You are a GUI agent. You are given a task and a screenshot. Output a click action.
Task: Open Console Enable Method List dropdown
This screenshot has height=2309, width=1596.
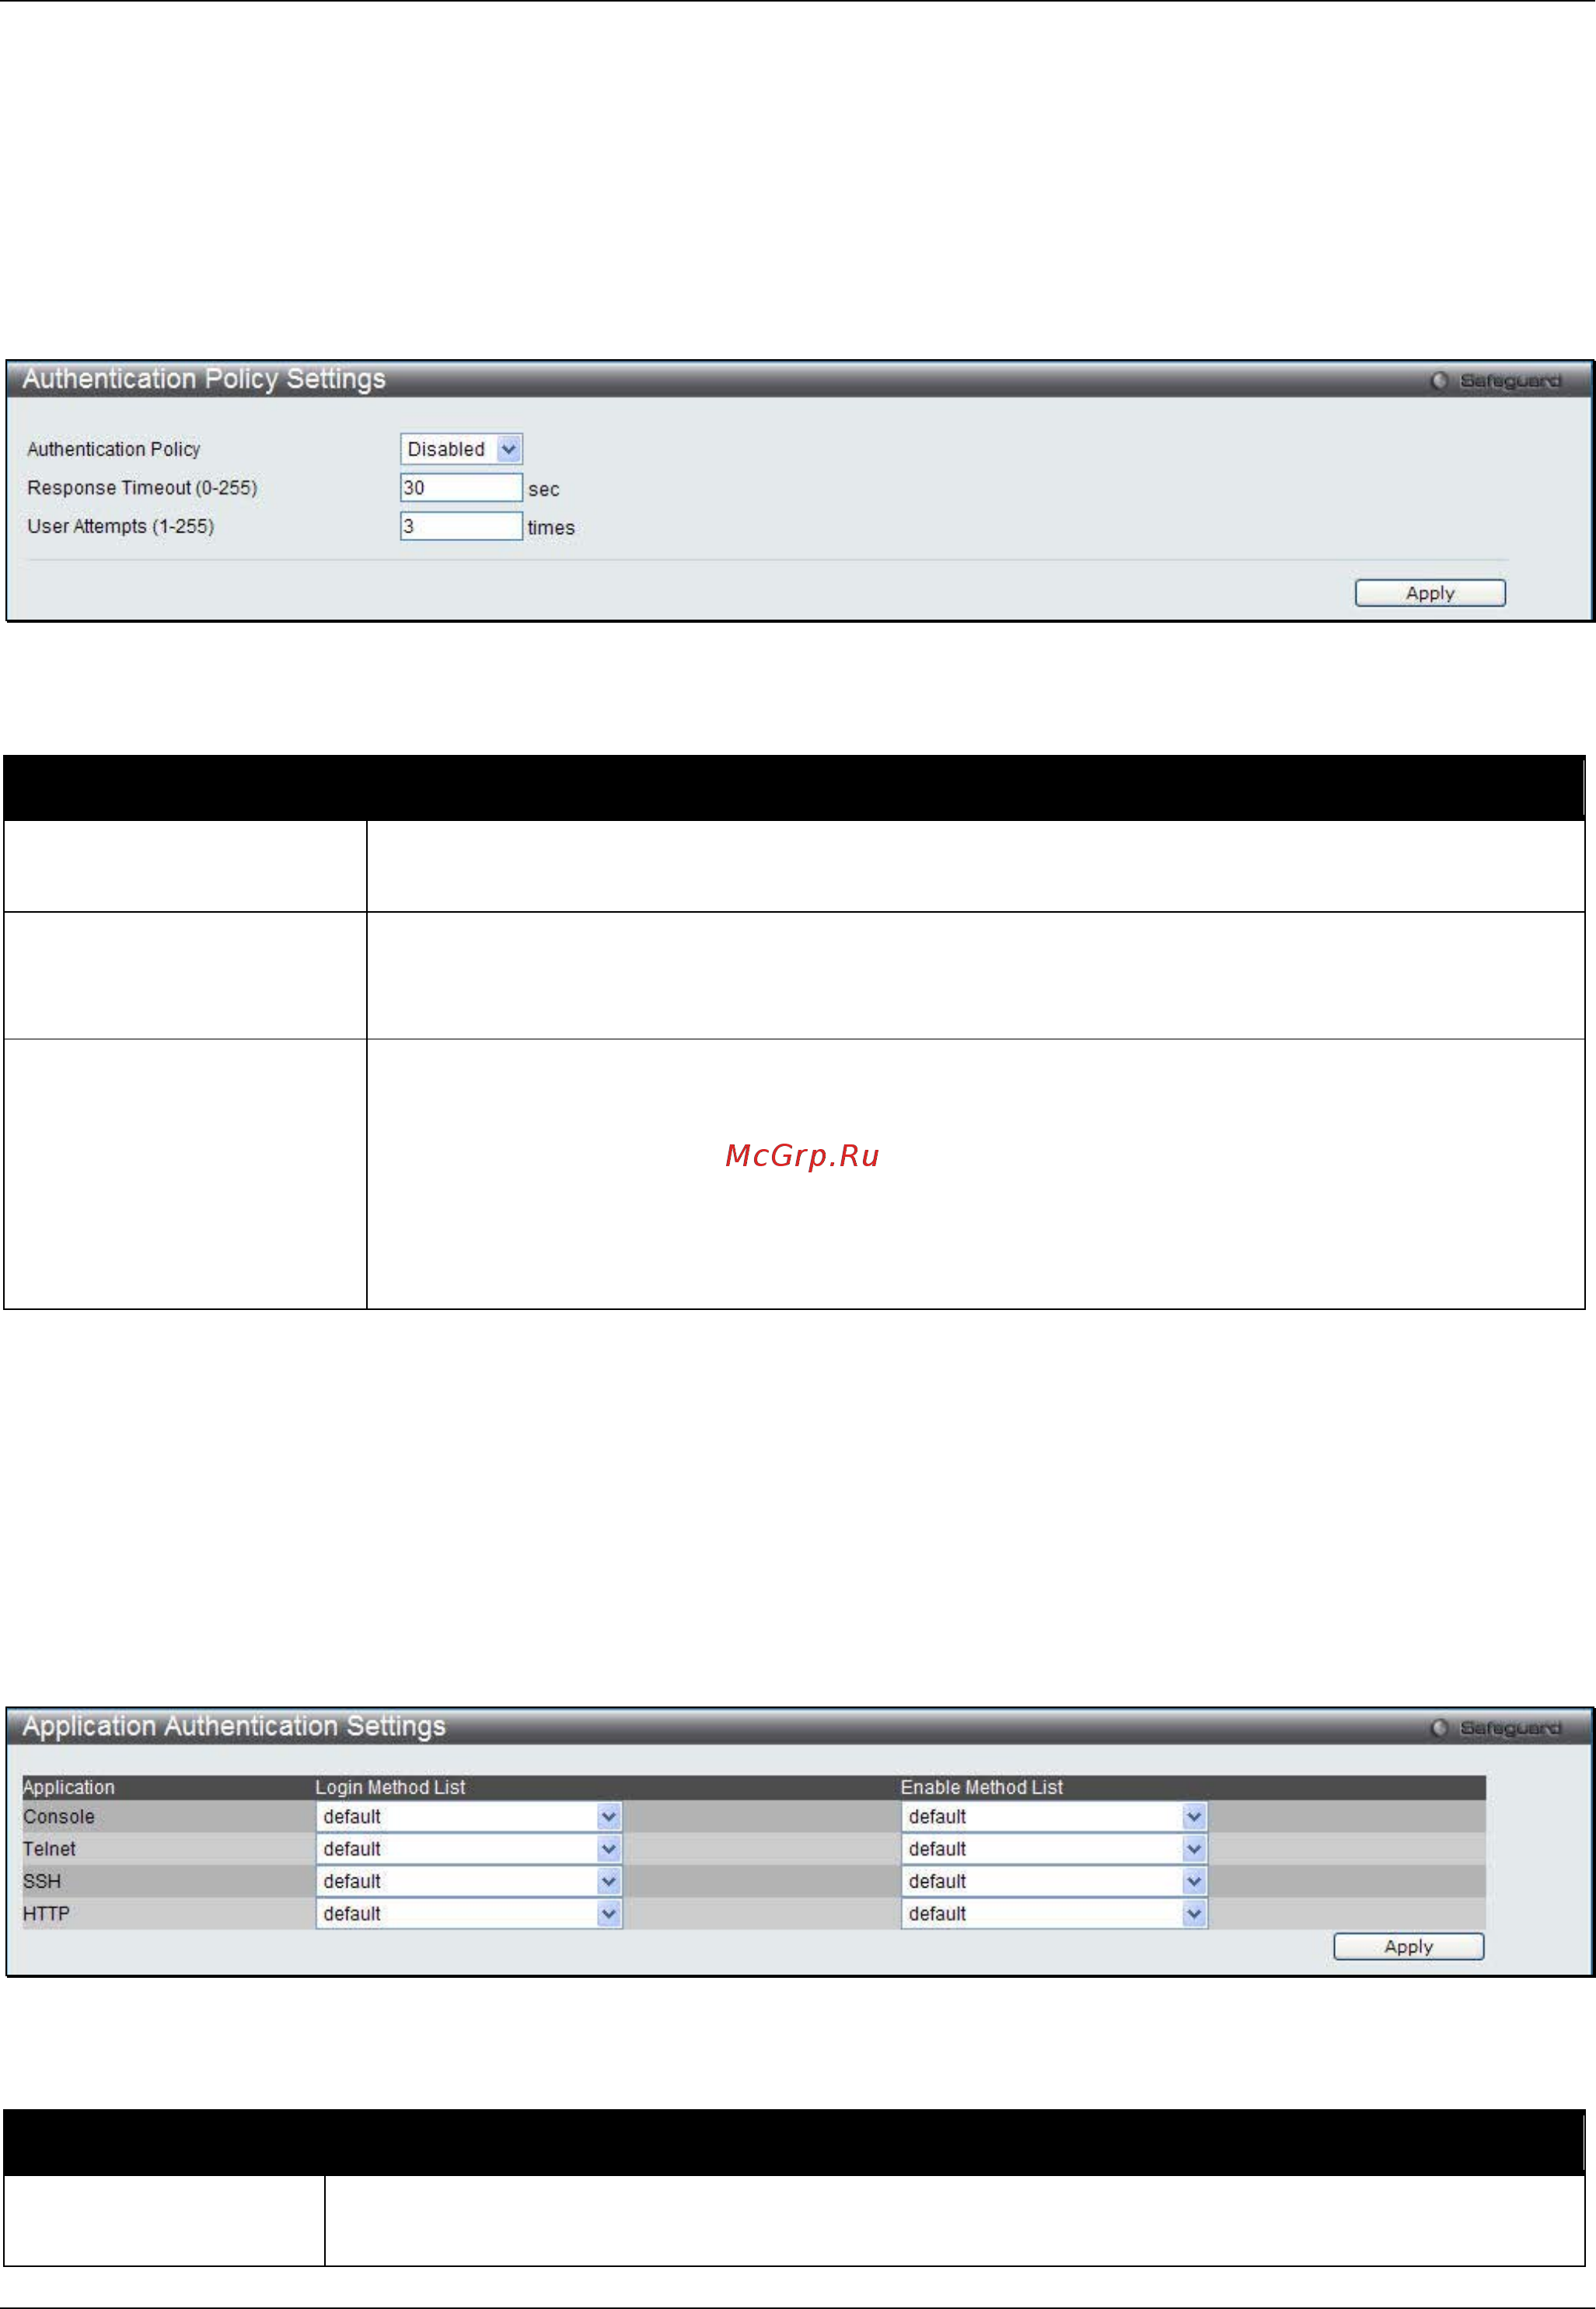pos(1054,1817)
